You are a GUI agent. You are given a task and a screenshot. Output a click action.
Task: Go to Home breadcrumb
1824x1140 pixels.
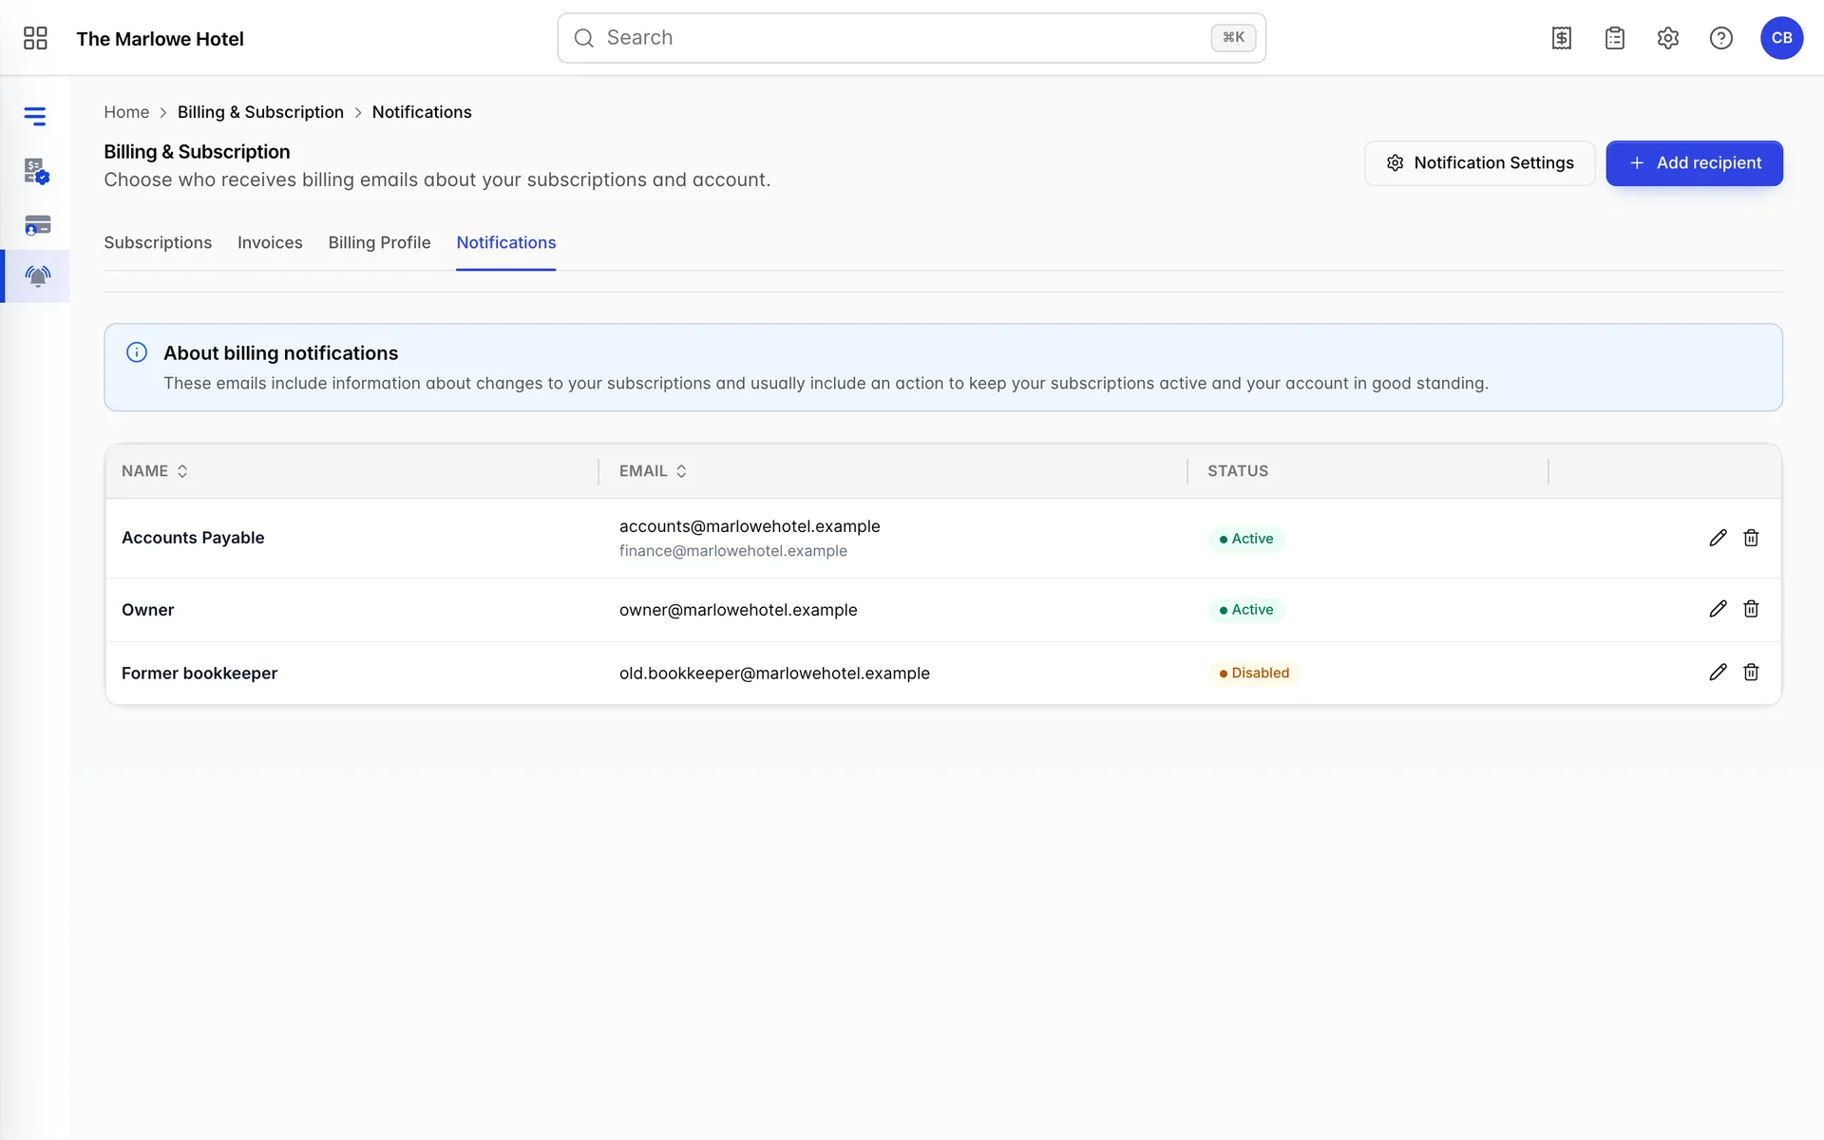pyautogui.click(x=126, y=112)
